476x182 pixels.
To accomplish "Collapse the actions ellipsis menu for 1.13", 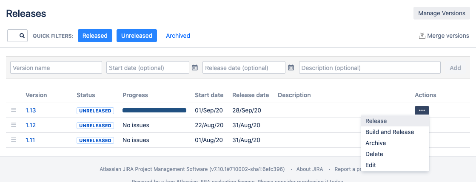I will click(x=422, y=110).
